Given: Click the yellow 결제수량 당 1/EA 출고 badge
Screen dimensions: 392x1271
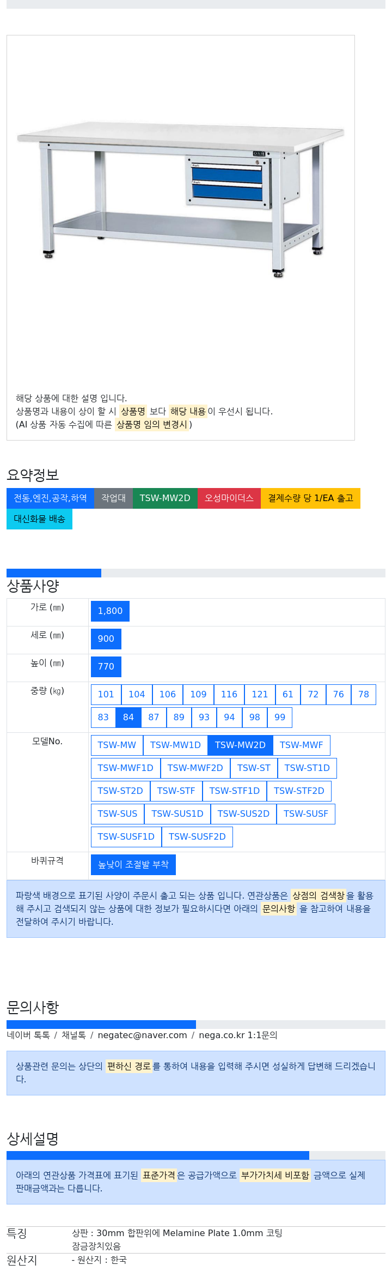Looking at the screenshot, I should 310,498.
